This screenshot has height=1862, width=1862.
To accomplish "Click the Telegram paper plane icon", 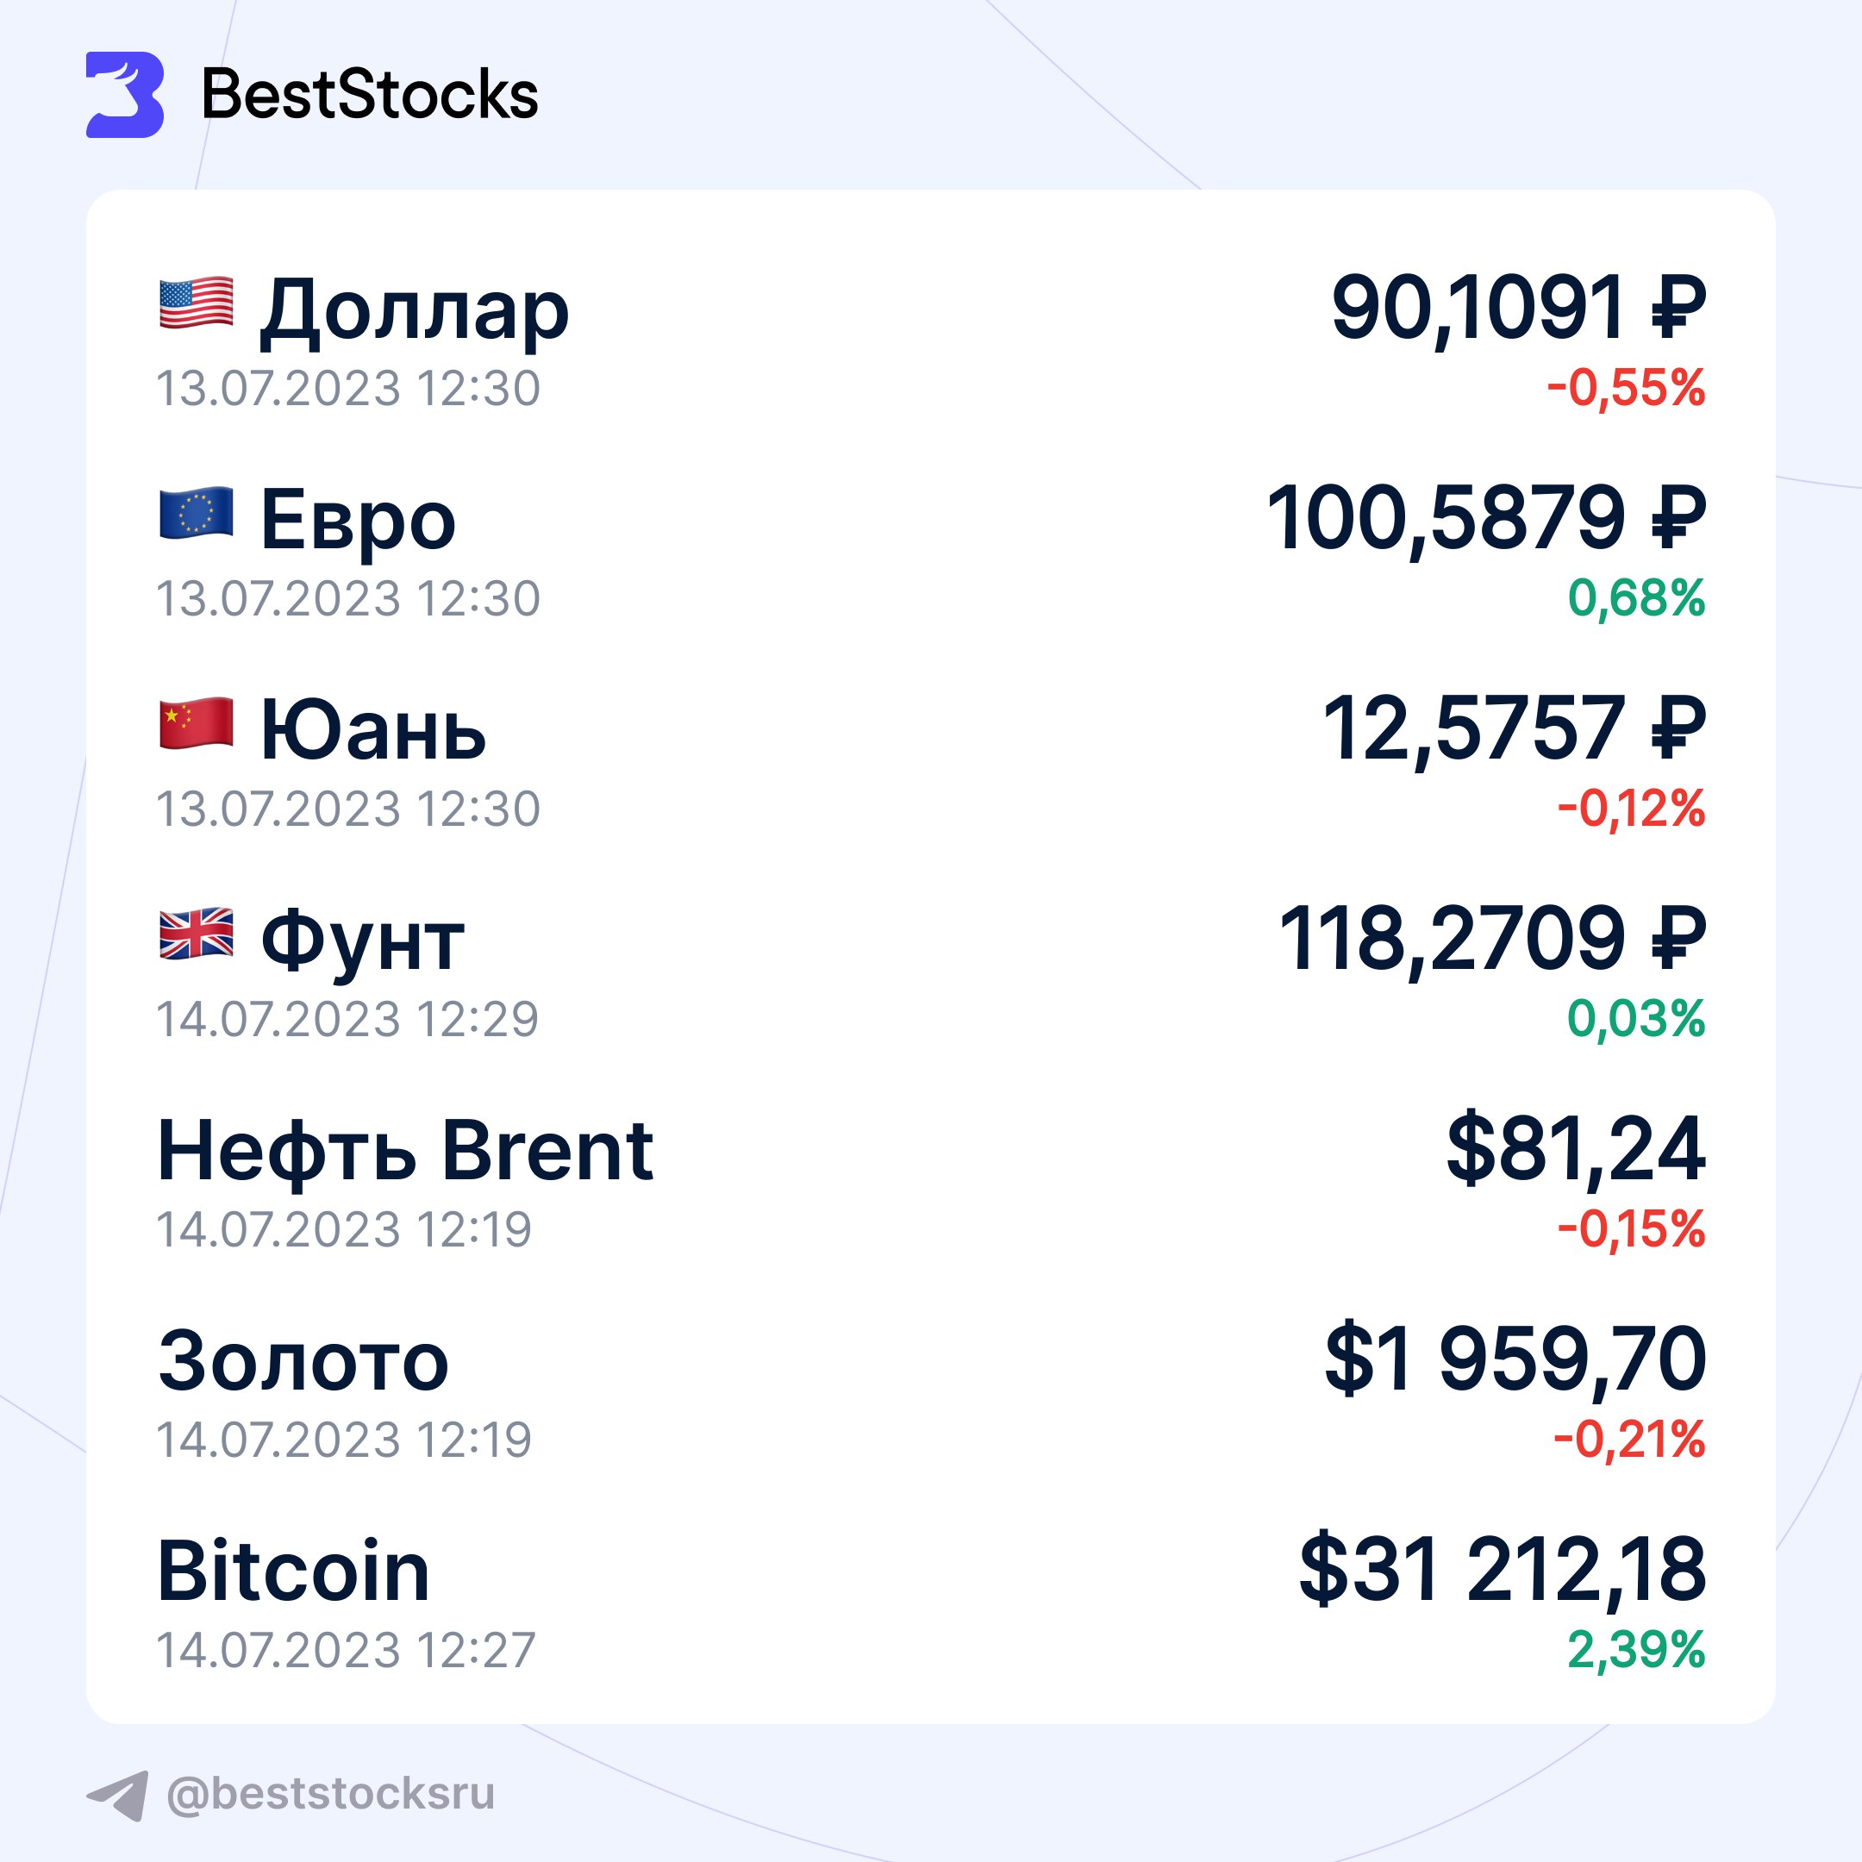I will [x=119, y=1795].
